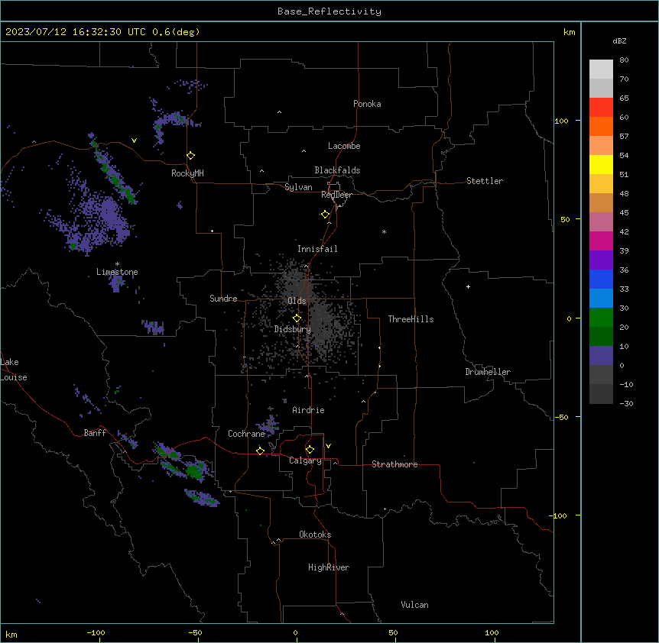Click the Calgary city label

(x=305, y=460)
